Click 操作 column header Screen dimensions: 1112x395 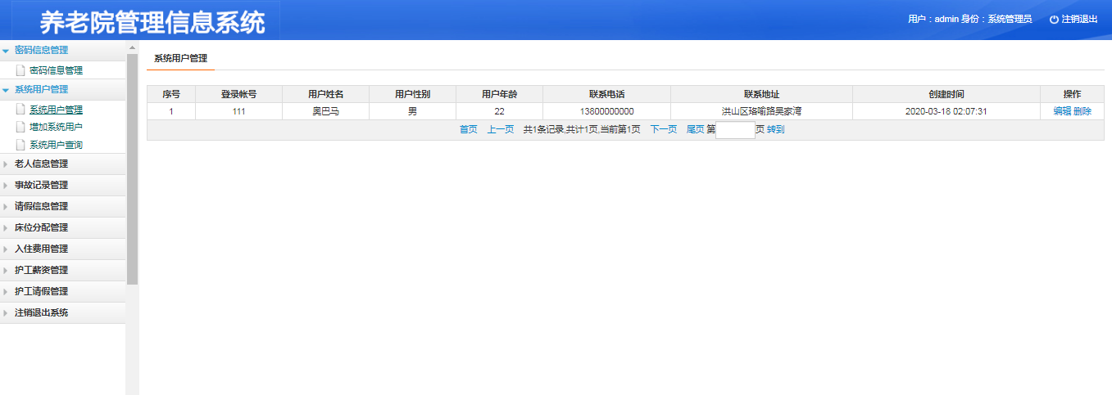1073,94
